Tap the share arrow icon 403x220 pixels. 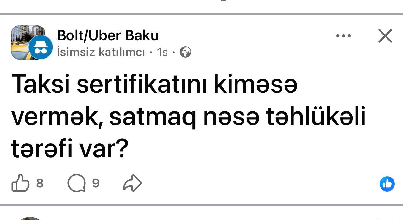[132, 183]
